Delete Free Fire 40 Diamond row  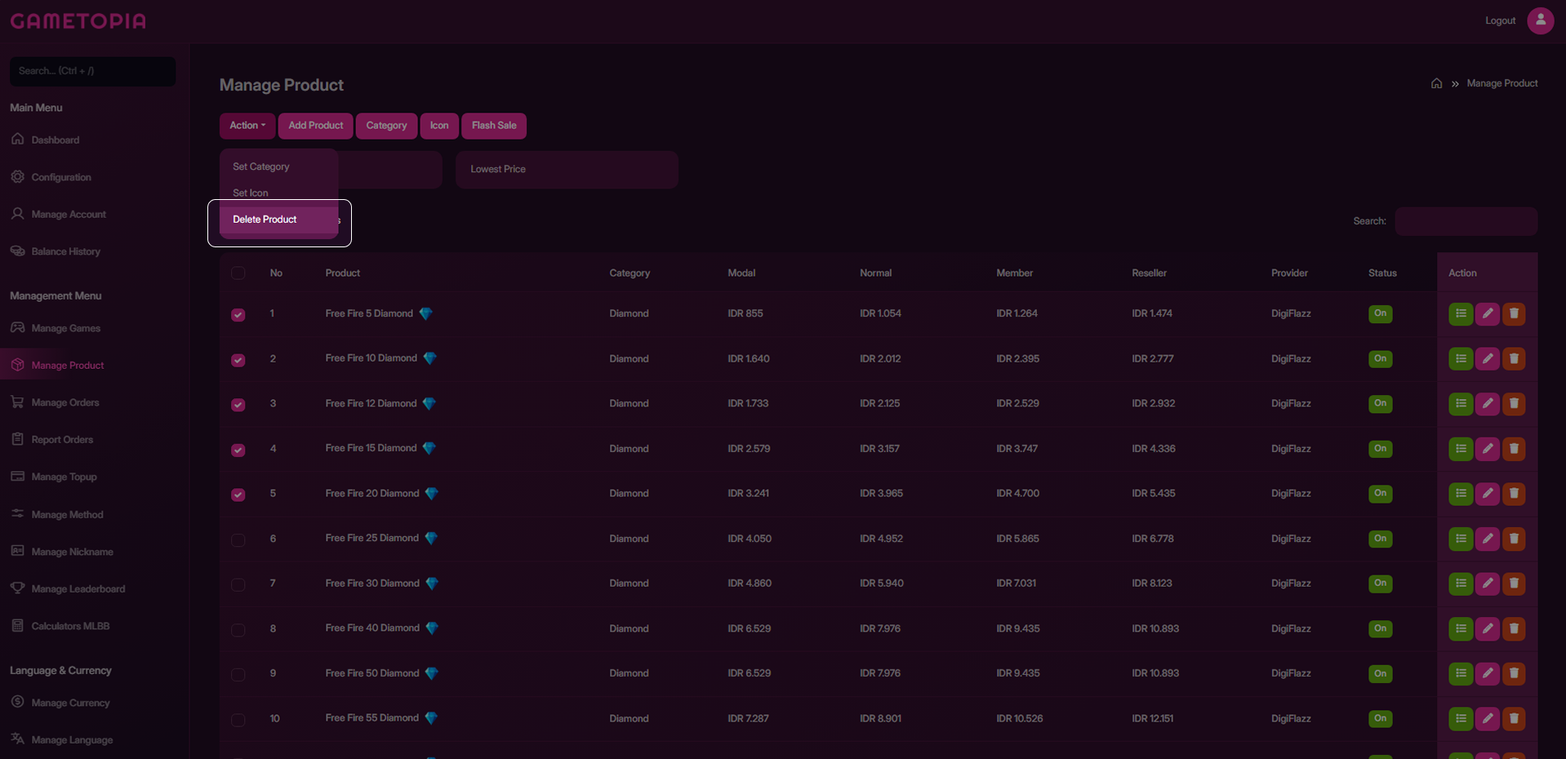tap(1514, 628)
